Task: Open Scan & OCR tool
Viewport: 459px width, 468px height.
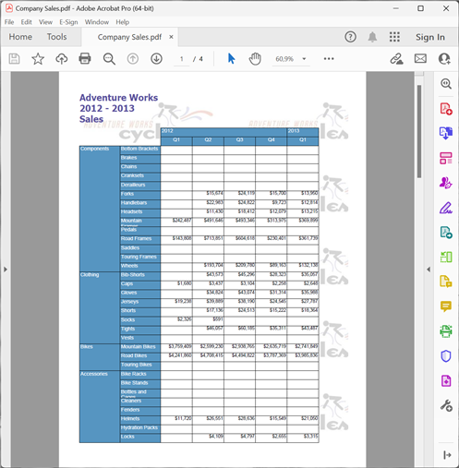Action: (446, 331)
